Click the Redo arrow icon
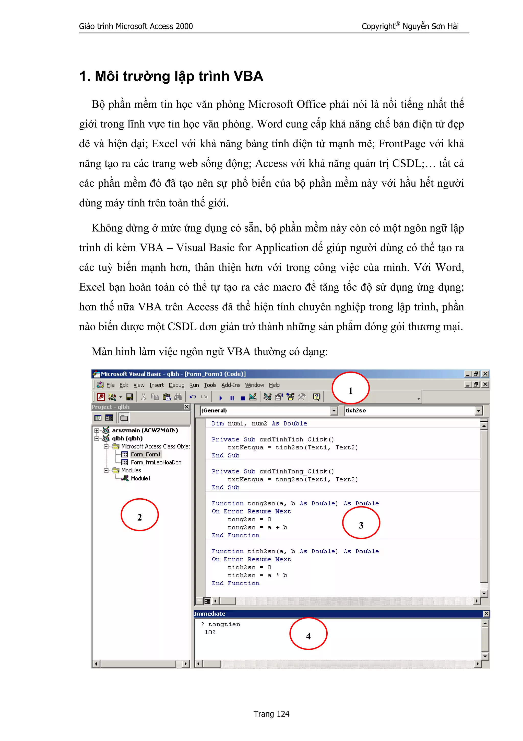This screenshot has width=523, height=741. (x=204, y=397)
